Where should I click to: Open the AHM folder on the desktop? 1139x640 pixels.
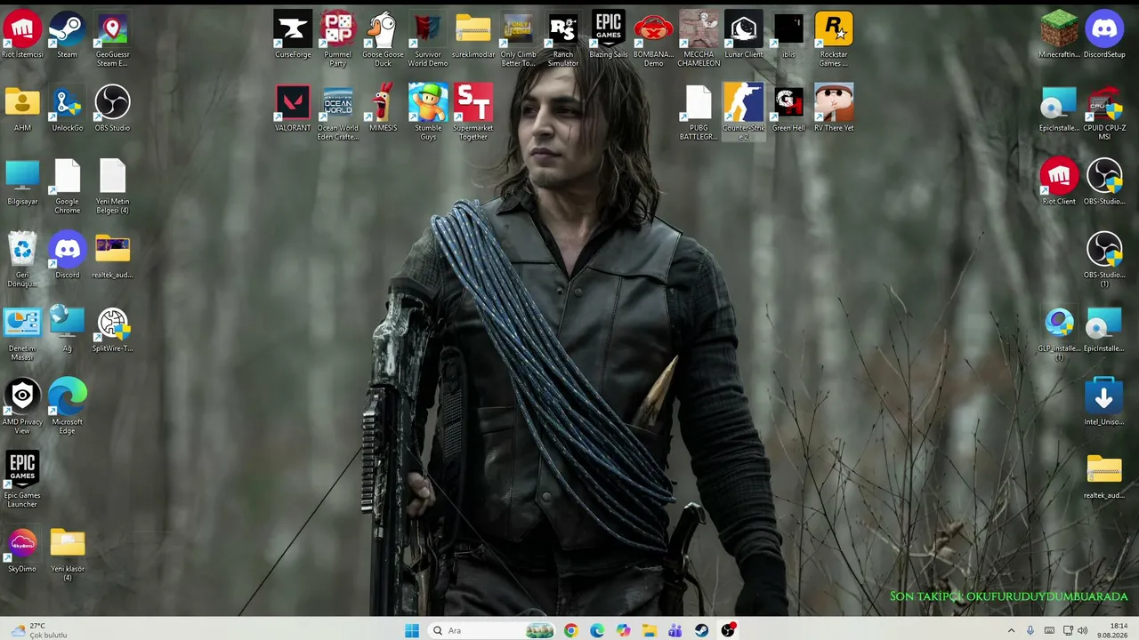tap(22, 109)
